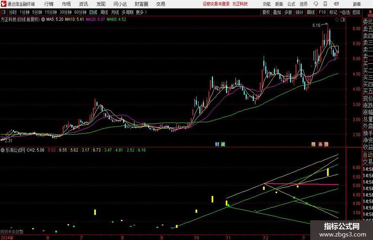
Task: Click the 标记 mark toolbar button
Action: (333, 12)
